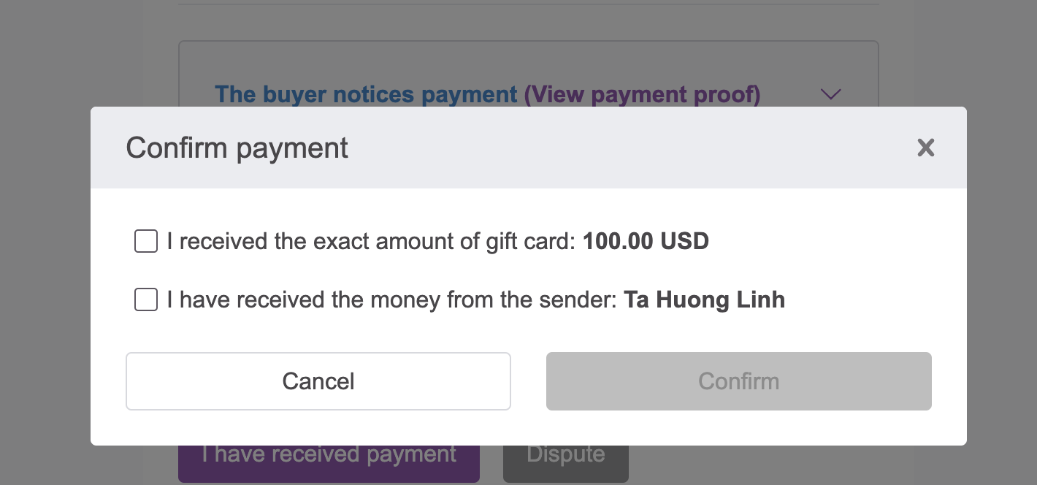The height and width of the screenshot is (485, 1037).
Task: Tick the received money from sender checkbox
Action: [x=146, y=299]
